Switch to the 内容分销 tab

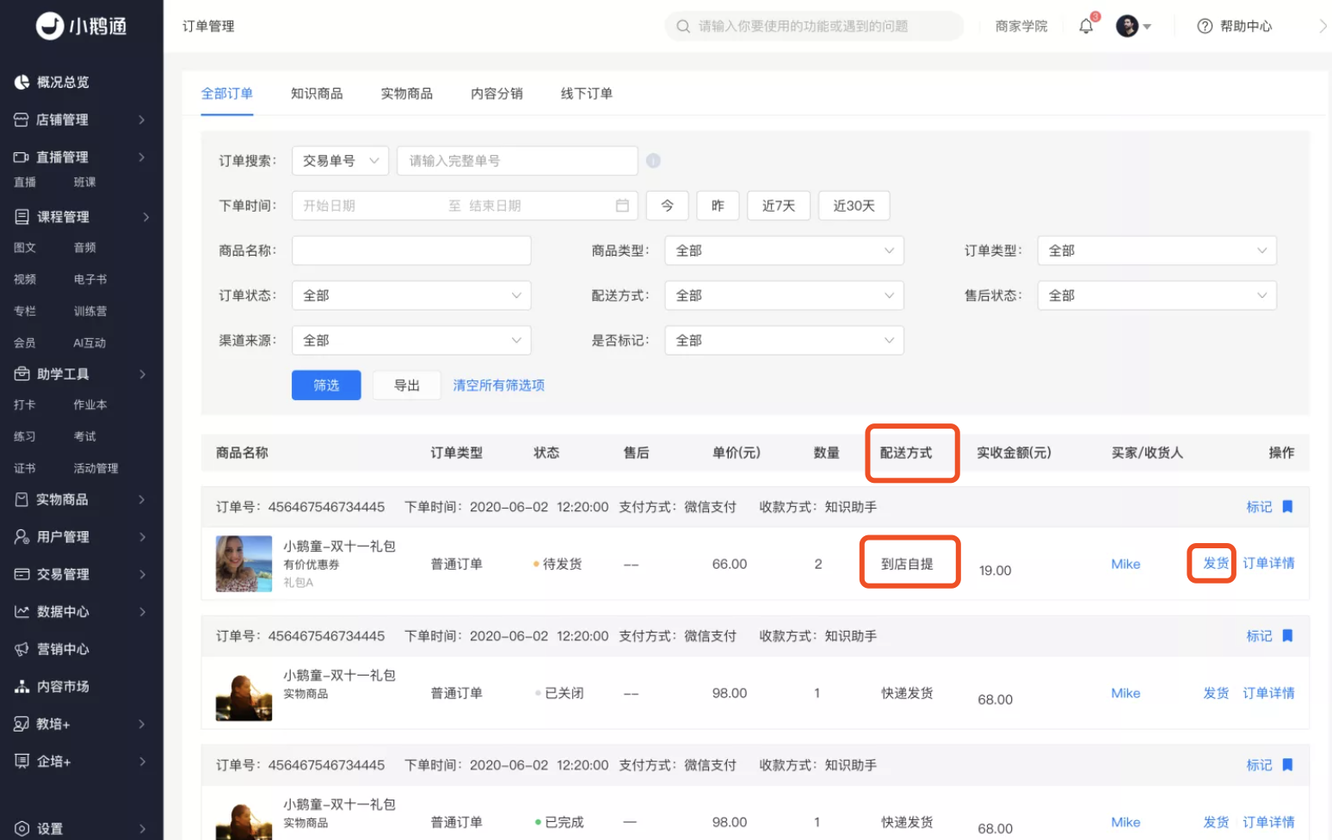click(496, 93)
